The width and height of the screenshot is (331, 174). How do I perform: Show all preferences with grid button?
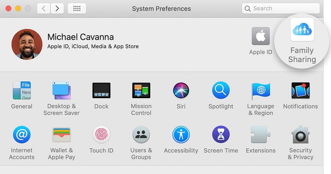tap(77, 8)
